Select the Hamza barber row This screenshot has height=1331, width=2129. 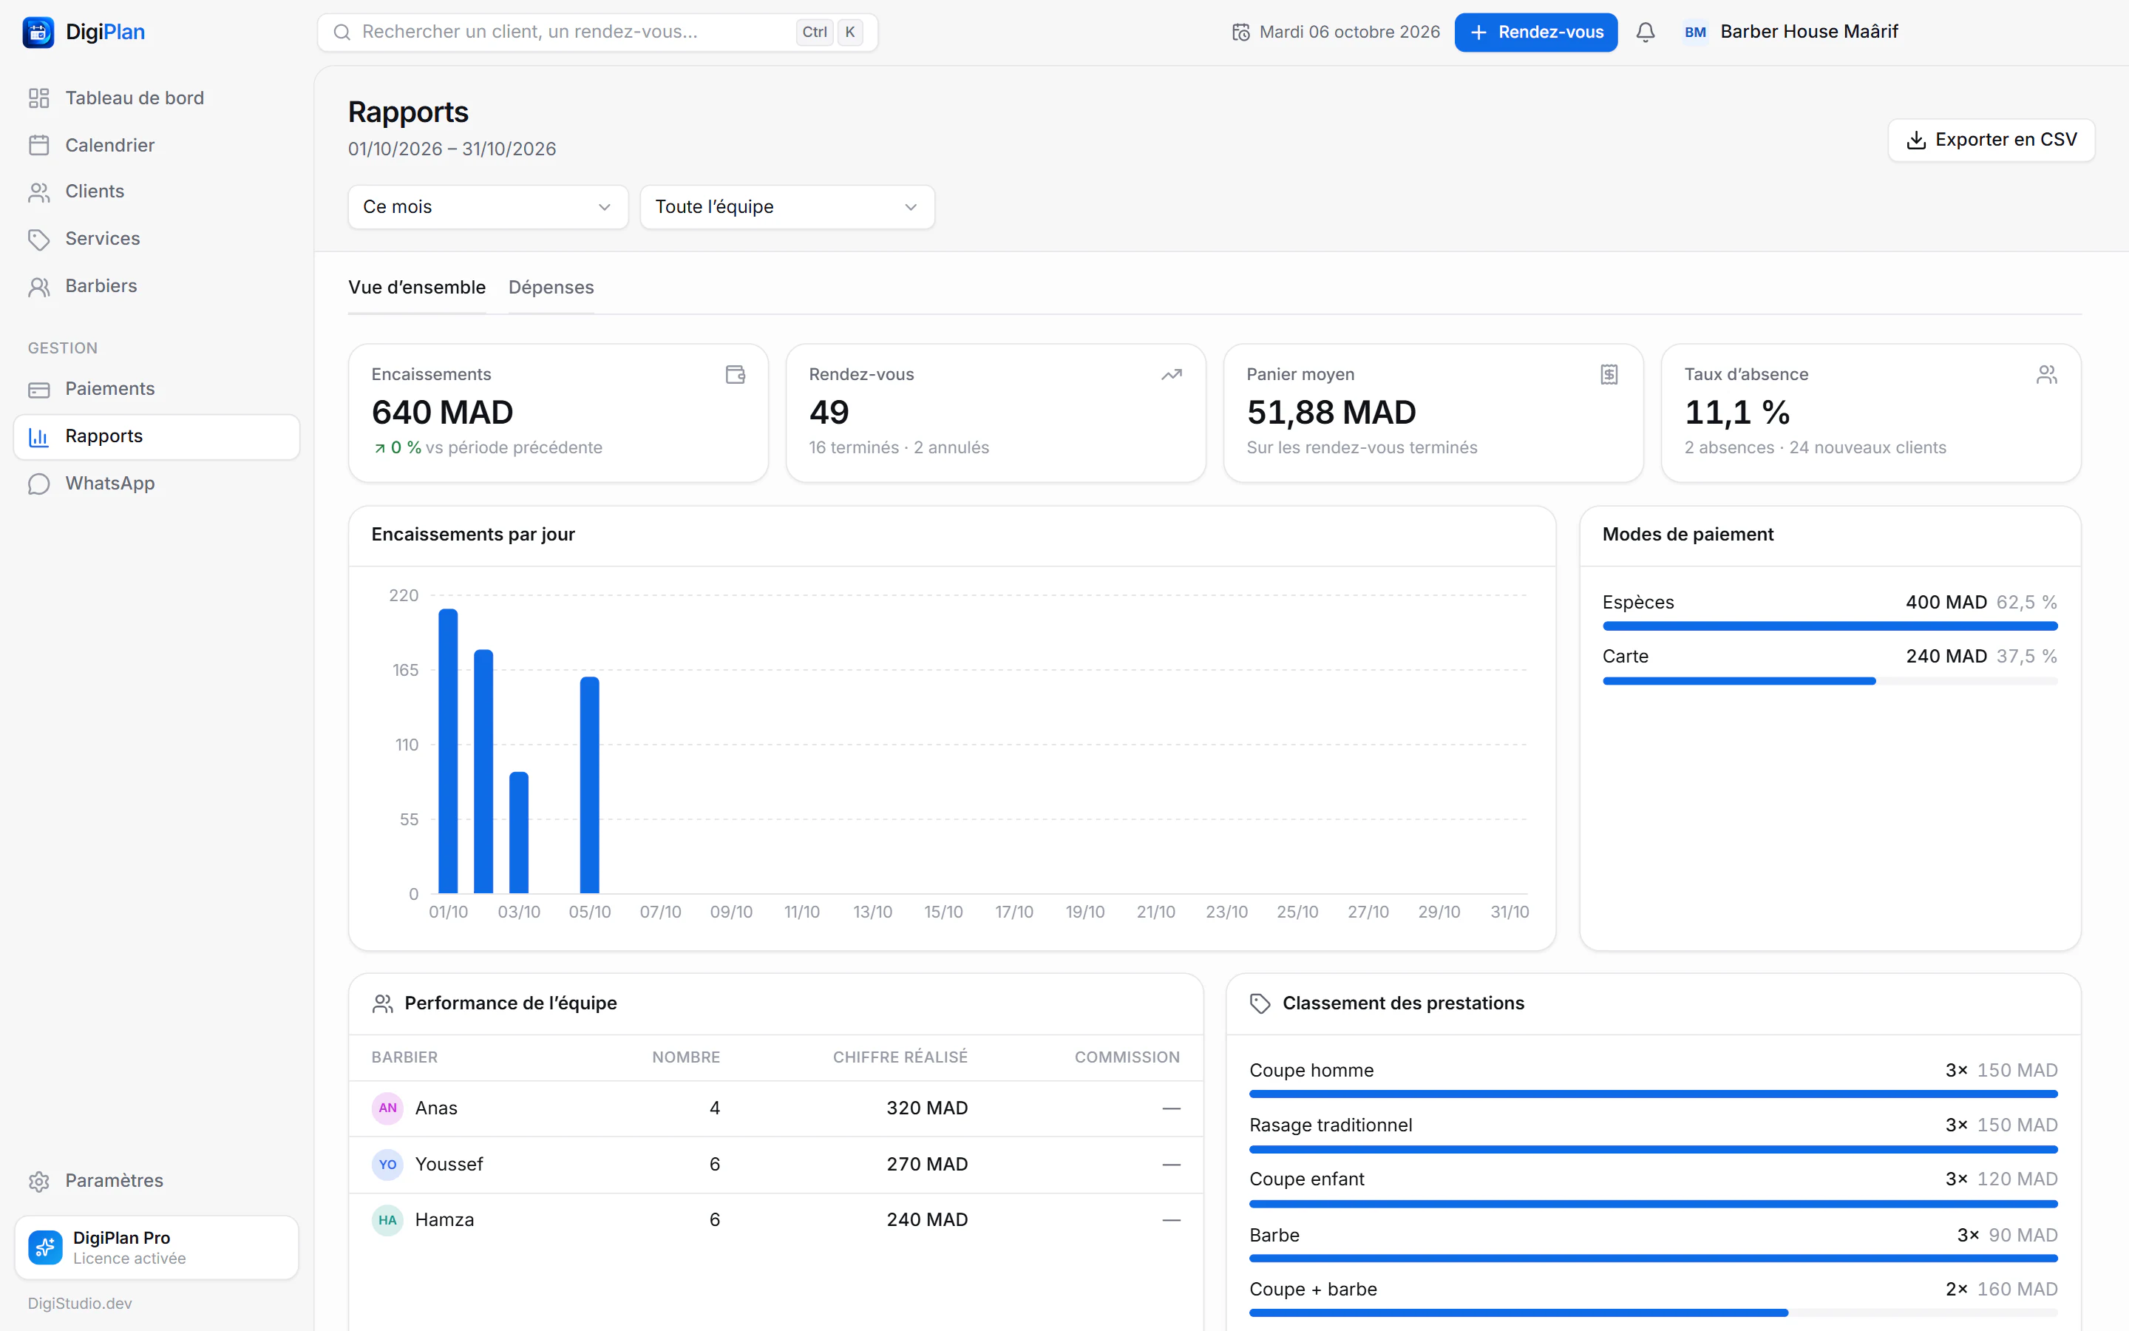776,1220
